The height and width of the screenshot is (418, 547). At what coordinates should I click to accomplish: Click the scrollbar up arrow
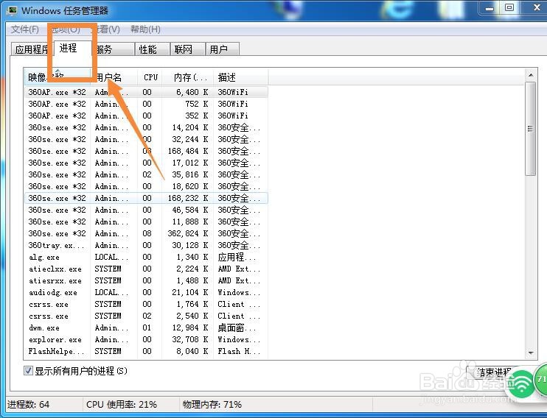pyautogui.click(x=531, y=75)
